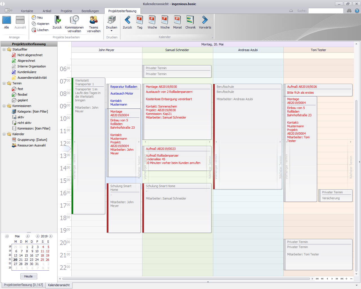Toggle the fest Termin filter

tap(20, 89)
